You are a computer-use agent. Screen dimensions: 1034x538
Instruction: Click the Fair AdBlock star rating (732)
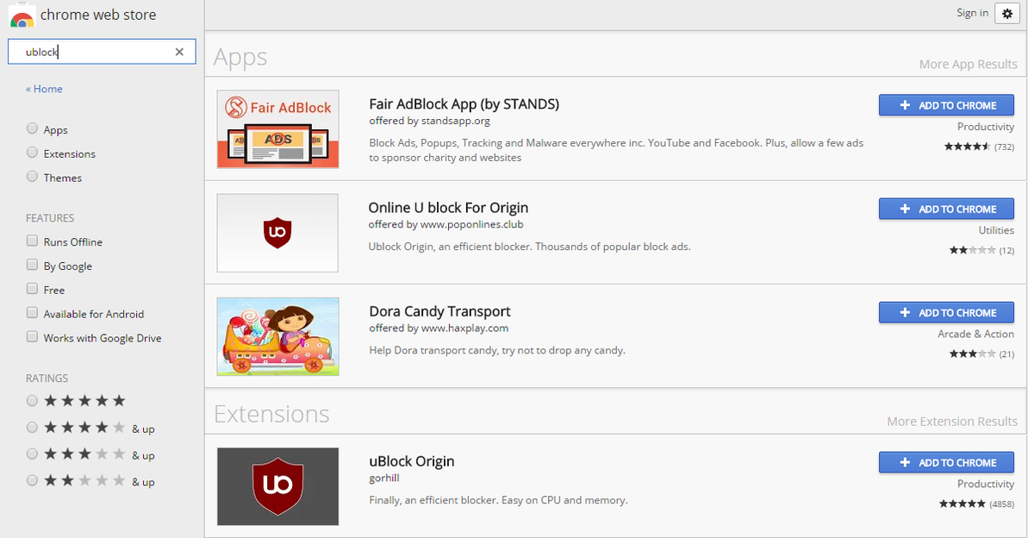(x=980, y=147)
